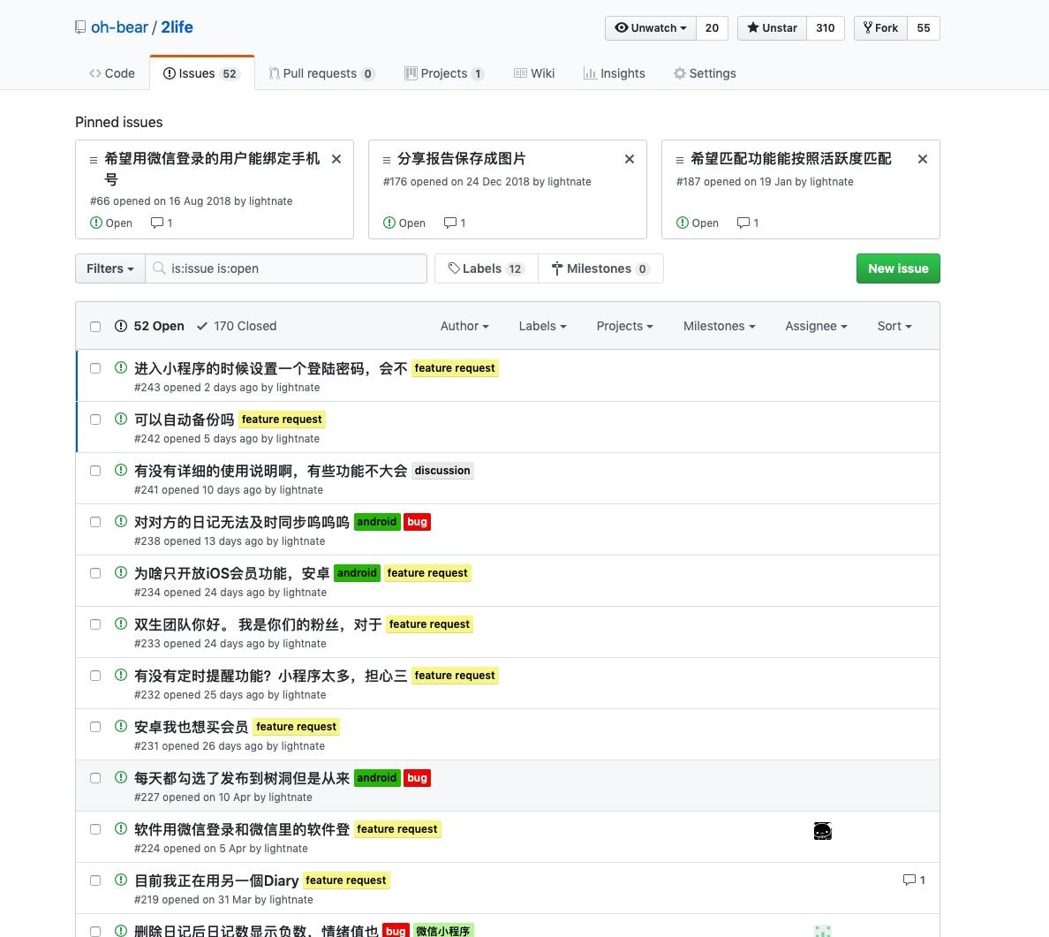The height and width of the screenshot is (937, 1049).
Task: Click the search magnifier icon in filter box
Action: click(159, 268)
